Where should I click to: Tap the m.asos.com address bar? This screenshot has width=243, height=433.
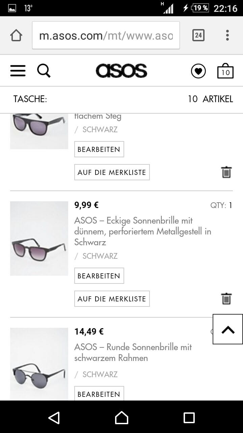[x=106, y=35]
